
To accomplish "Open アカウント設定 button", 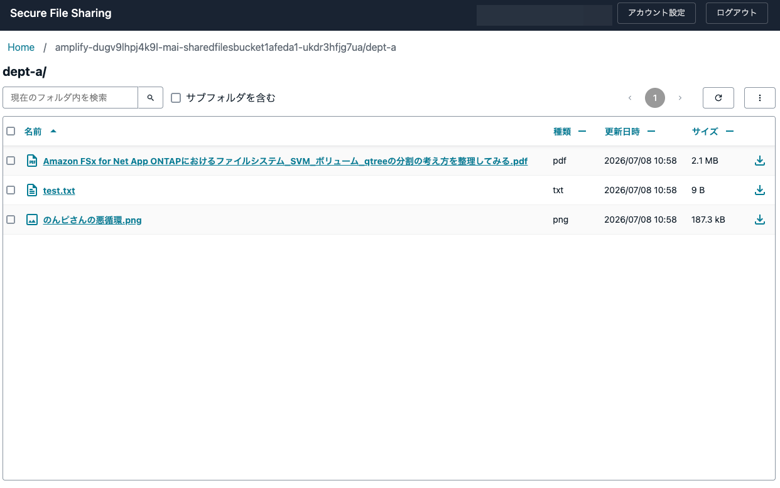I will point(656,13).
